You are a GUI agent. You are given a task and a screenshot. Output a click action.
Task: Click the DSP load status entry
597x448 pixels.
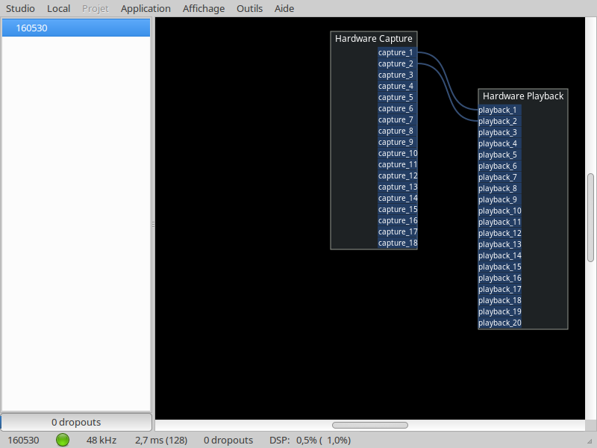[310, 440]
